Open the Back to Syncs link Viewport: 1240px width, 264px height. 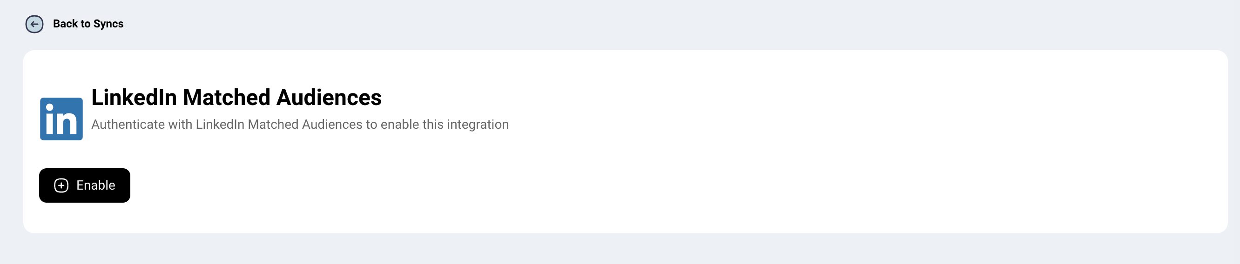point(88,24)
